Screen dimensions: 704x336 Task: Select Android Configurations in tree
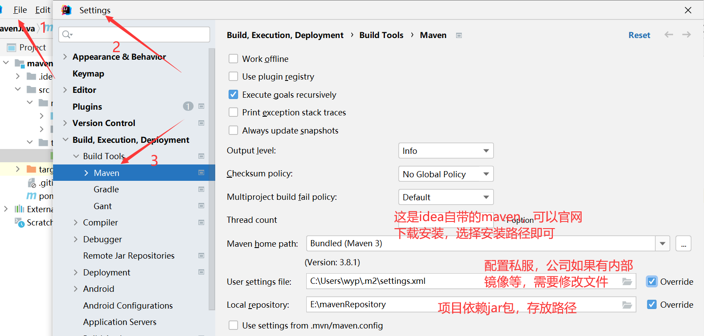(128, 305)
